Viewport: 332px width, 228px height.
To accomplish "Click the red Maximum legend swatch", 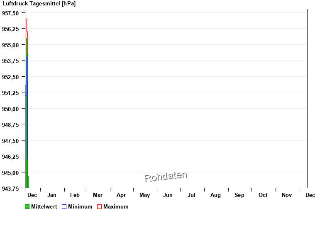I will 99,207.
